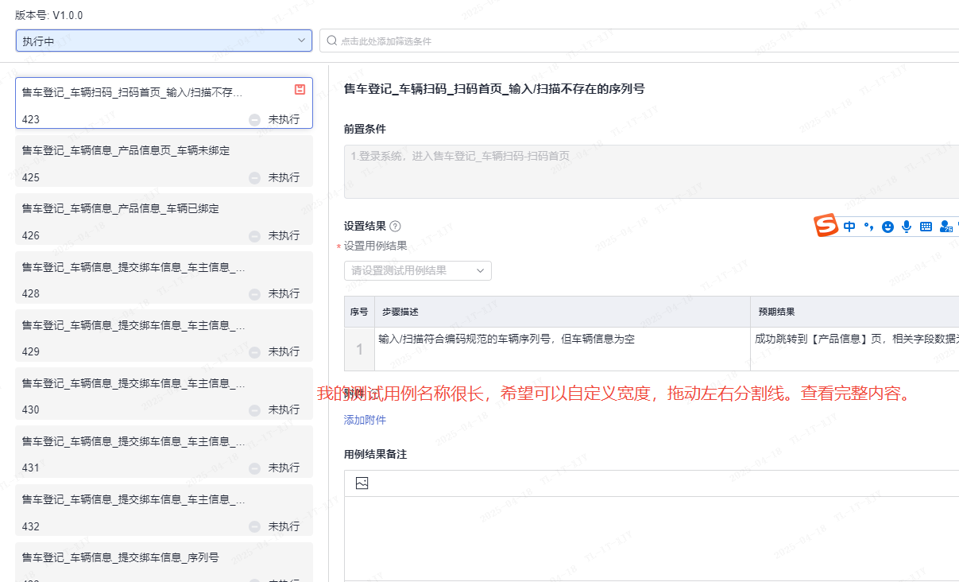The image size is (959, 582).
Task: Open the case card numbered 430
Action: 164,394
